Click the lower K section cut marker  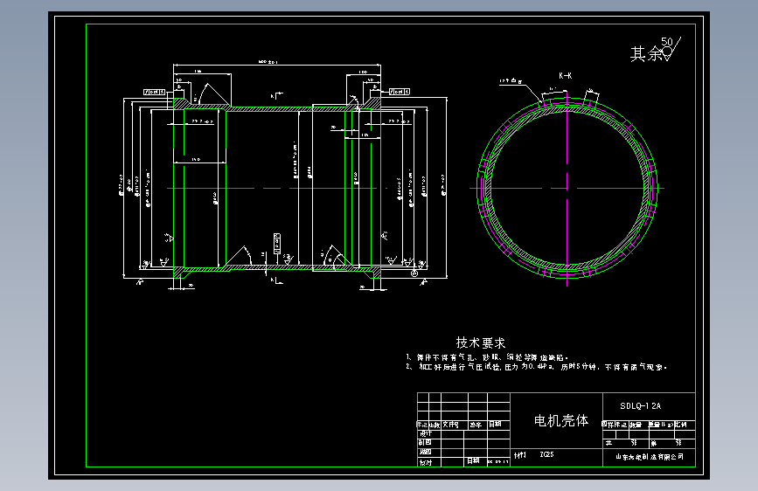[276, 280]
